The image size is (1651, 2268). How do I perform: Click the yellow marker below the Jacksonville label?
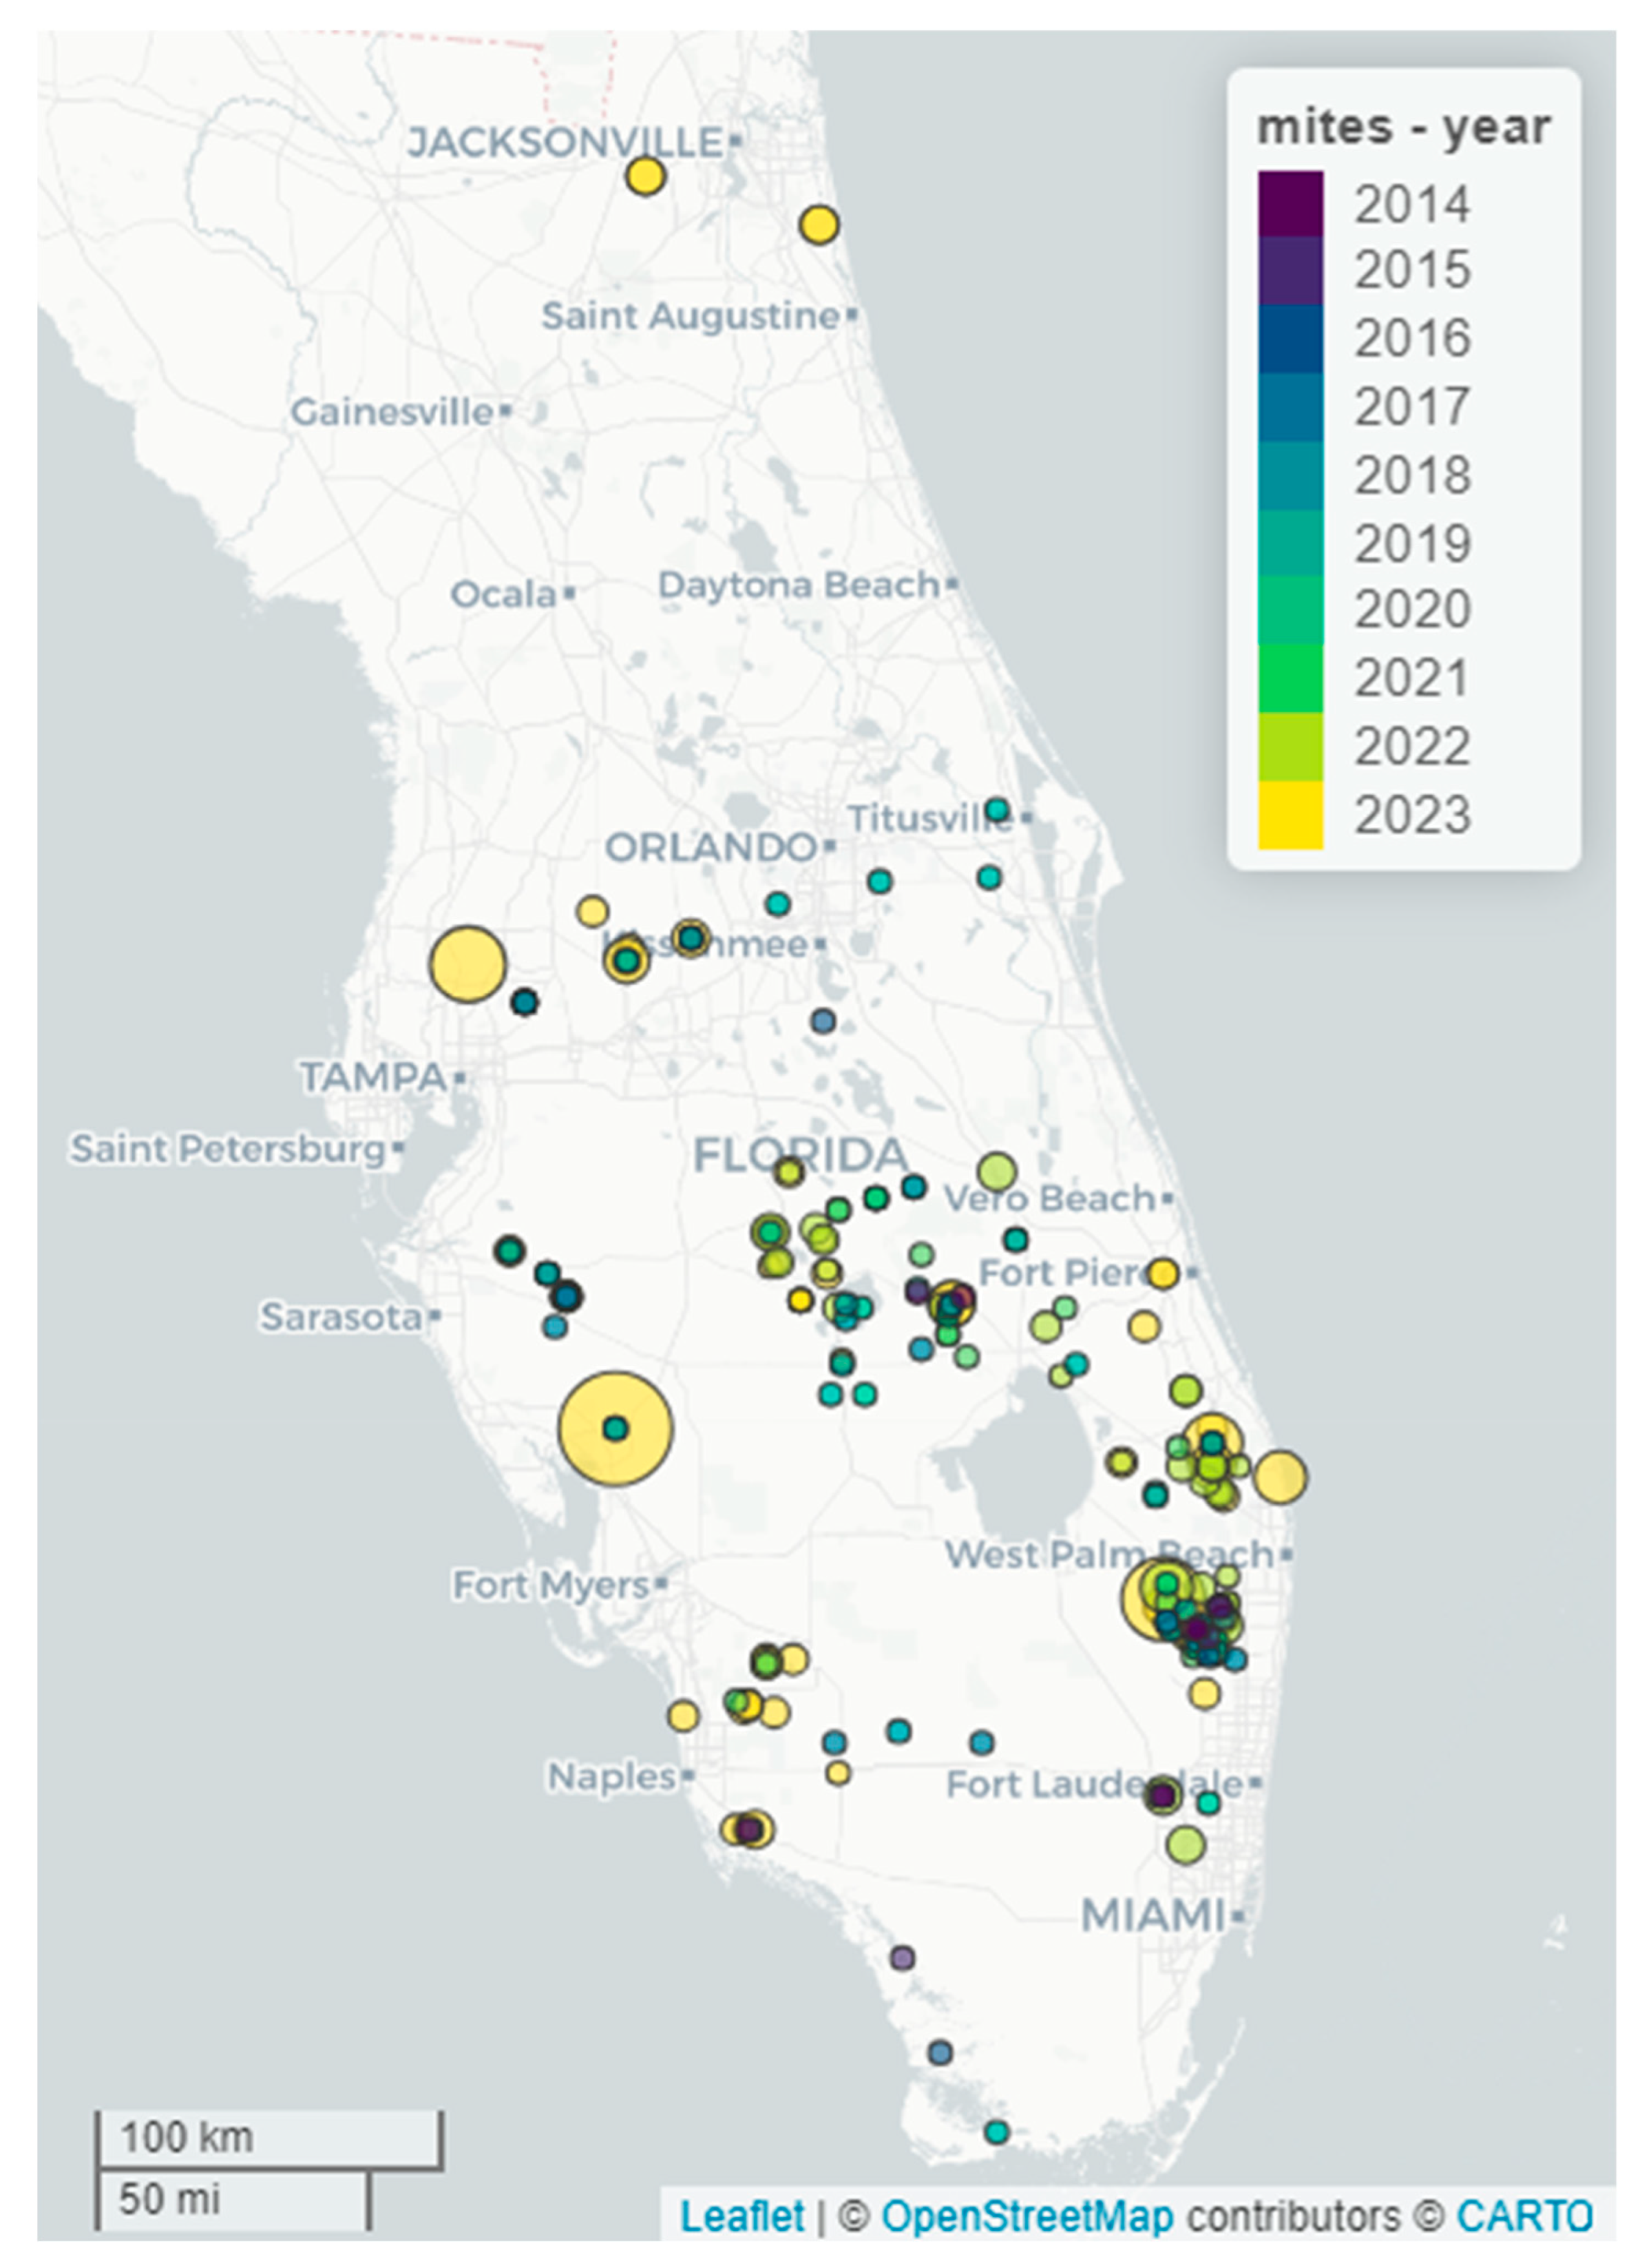tap(646, 176)
